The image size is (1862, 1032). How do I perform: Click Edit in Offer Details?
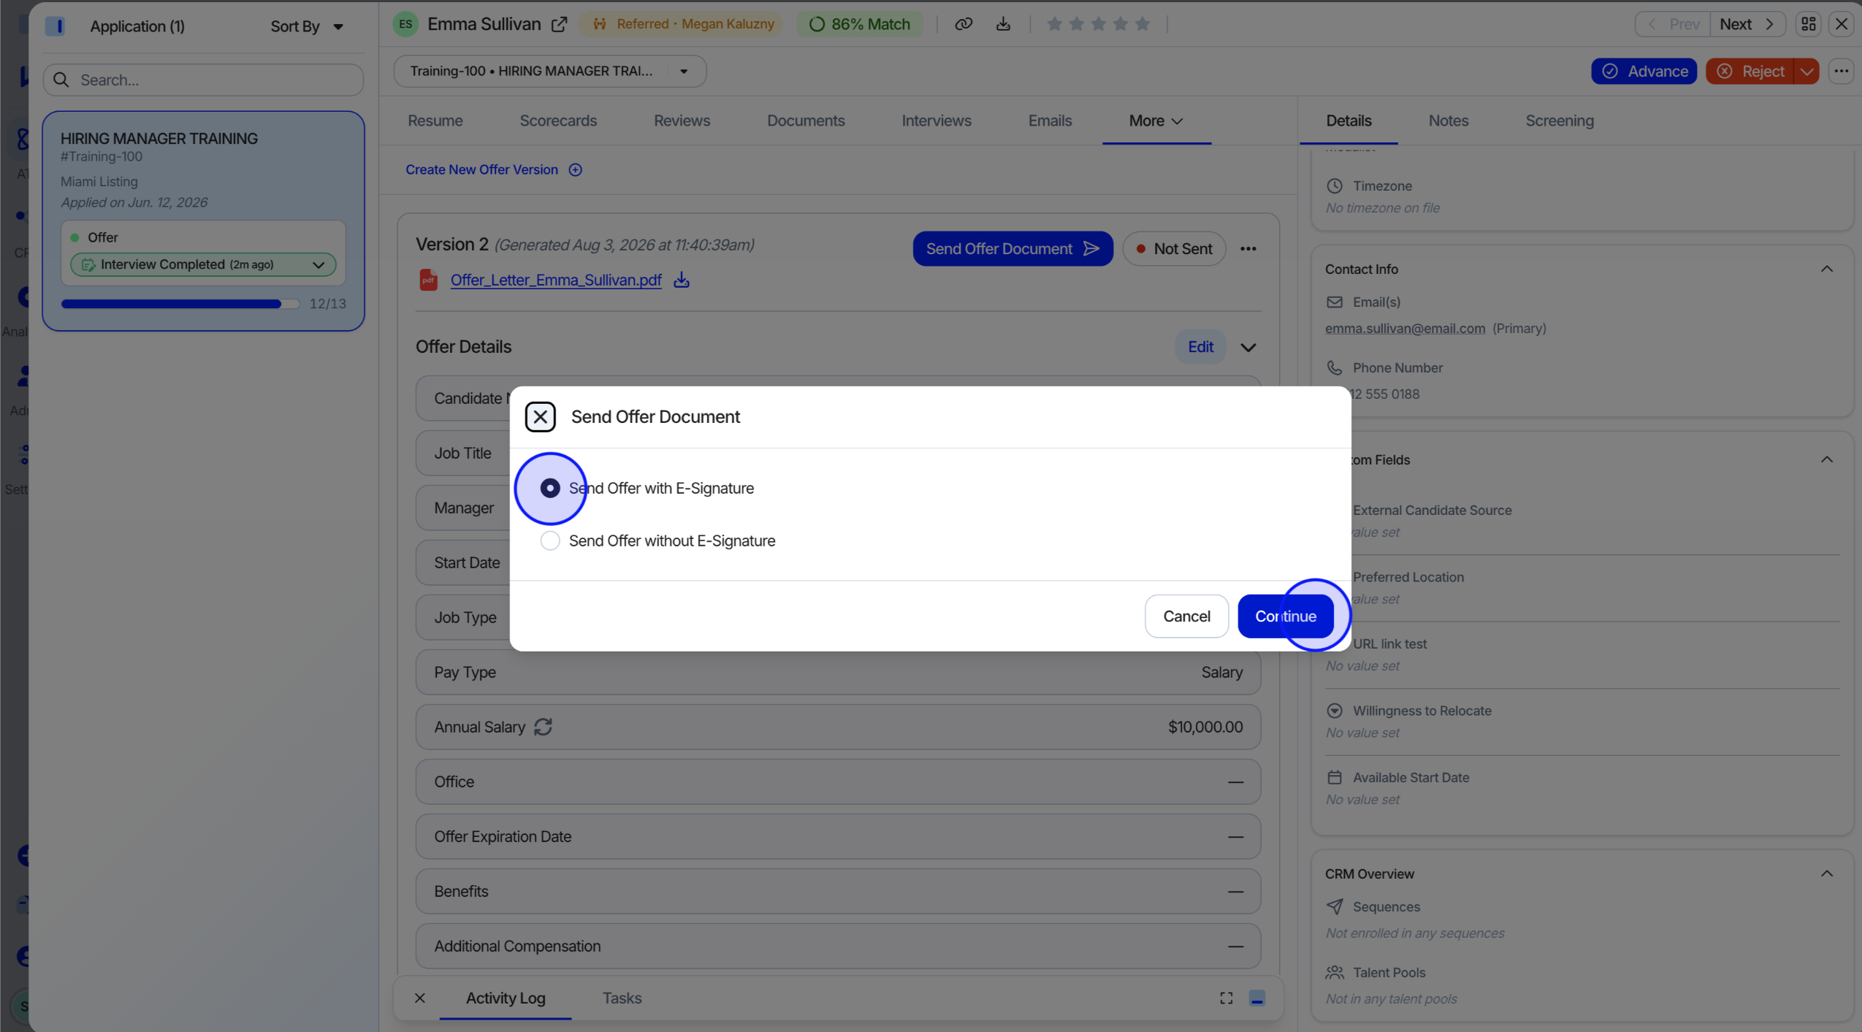(1200, 347)
